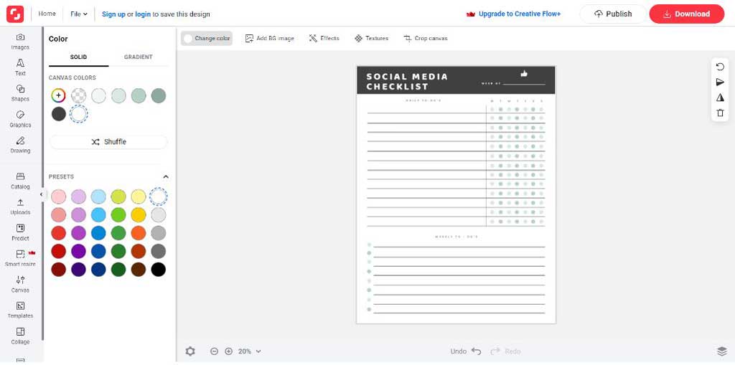Choose the black preset color swatch
Image resolution: width=735 pixels, height=365 pixels.
point(159,270)
